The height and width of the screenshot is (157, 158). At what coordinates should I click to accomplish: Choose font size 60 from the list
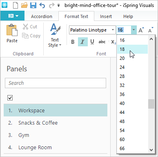click(132, 139)
